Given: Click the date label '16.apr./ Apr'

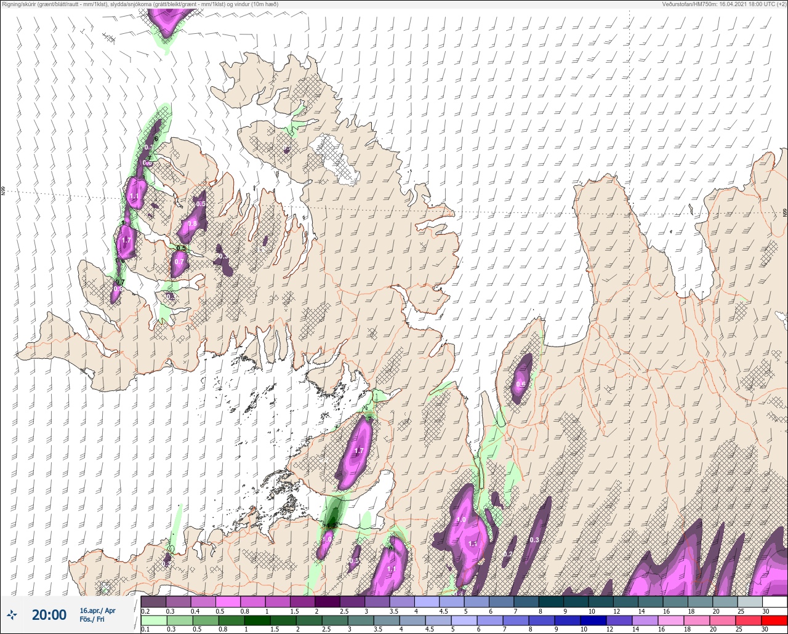Looking at the screenshot, I should (97, 610).
